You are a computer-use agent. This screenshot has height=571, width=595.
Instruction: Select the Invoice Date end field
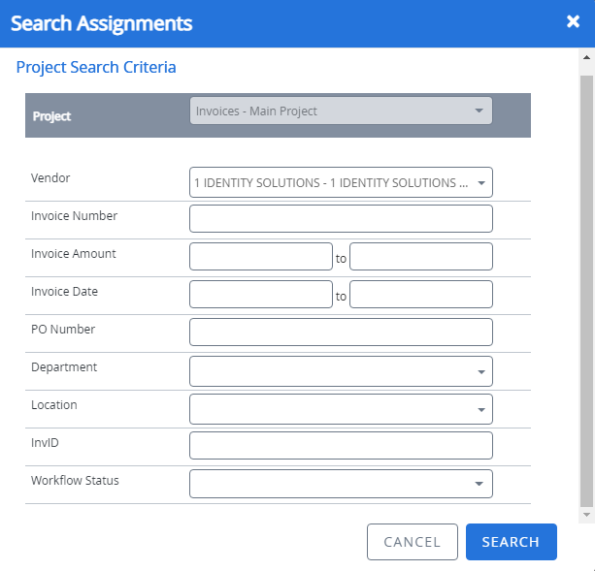[x=420, y=295]
